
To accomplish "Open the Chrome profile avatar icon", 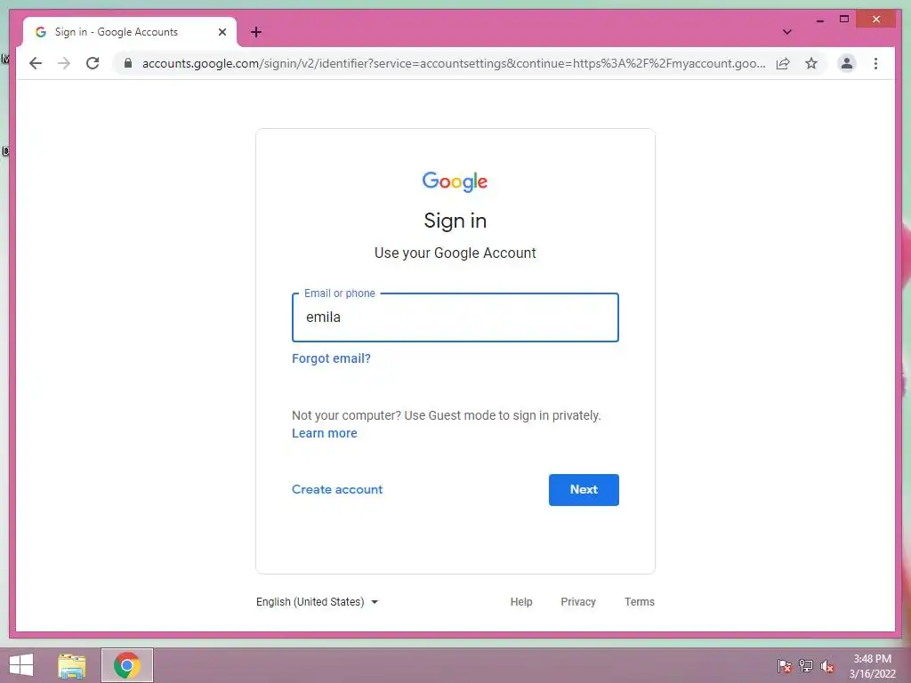I will click(x=847, y=63).
